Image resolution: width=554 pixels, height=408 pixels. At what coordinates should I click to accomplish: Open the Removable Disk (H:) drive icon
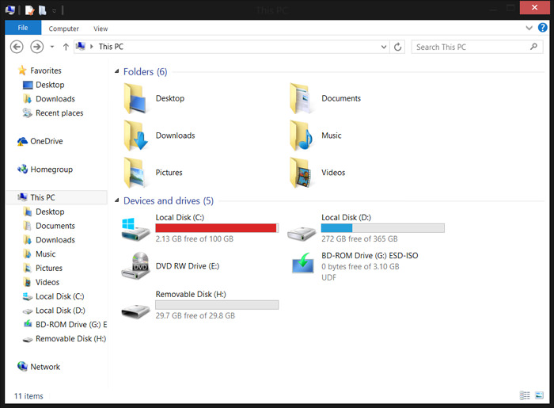[135, 303]
